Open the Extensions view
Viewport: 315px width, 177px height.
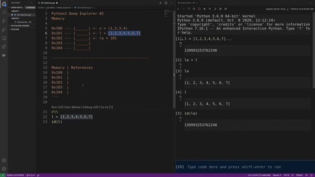pyautogui.click(x=4, y=47)
